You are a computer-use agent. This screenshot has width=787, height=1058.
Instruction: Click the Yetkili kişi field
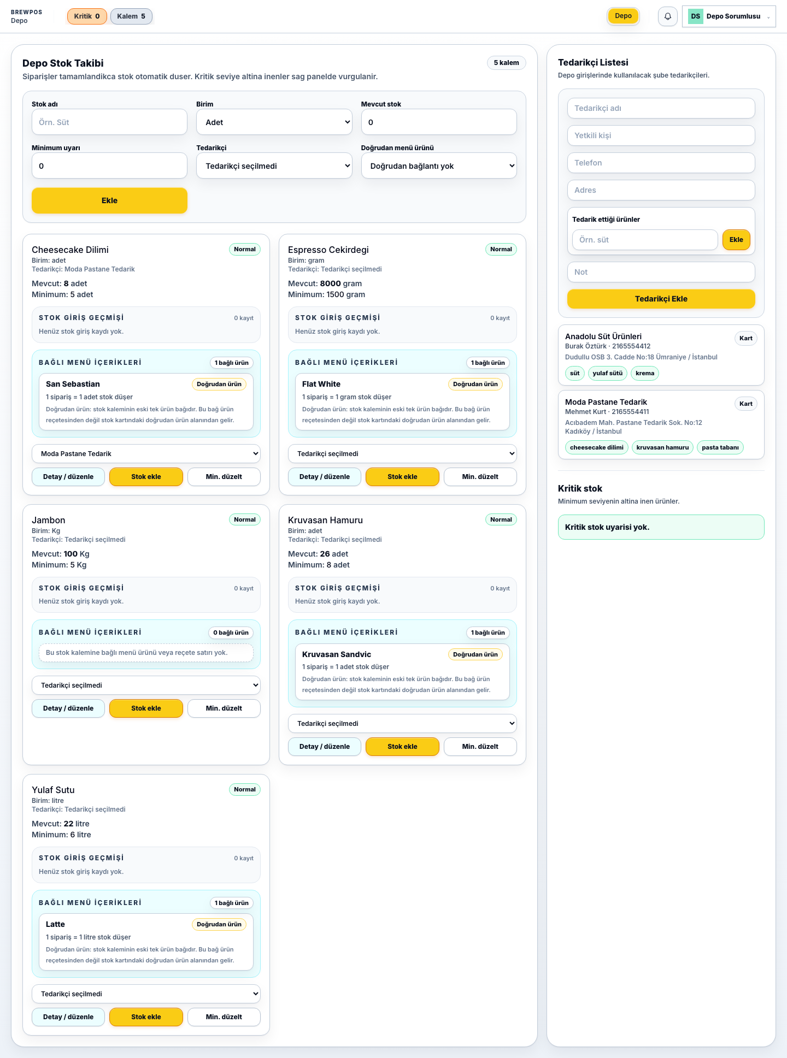pos(661,135)
